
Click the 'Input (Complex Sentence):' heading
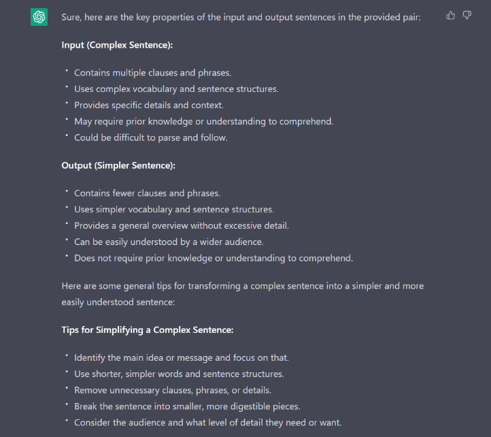click(x=117, y=46)
